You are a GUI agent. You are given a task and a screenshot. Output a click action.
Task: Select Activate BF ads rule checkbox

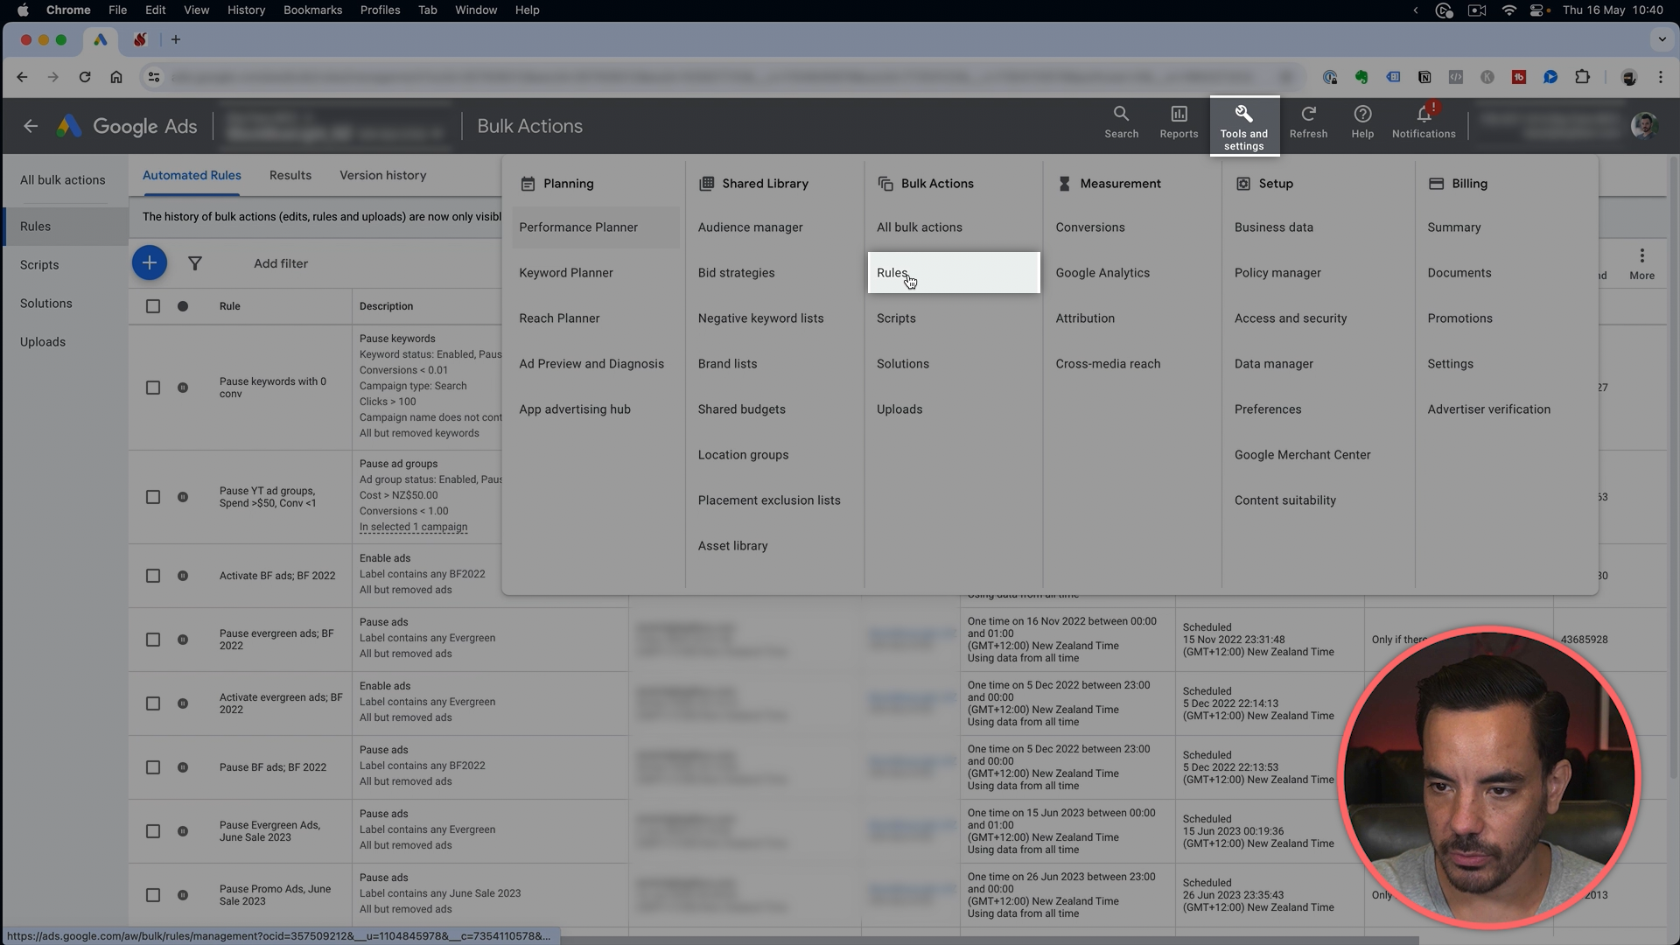coord(153,576)
